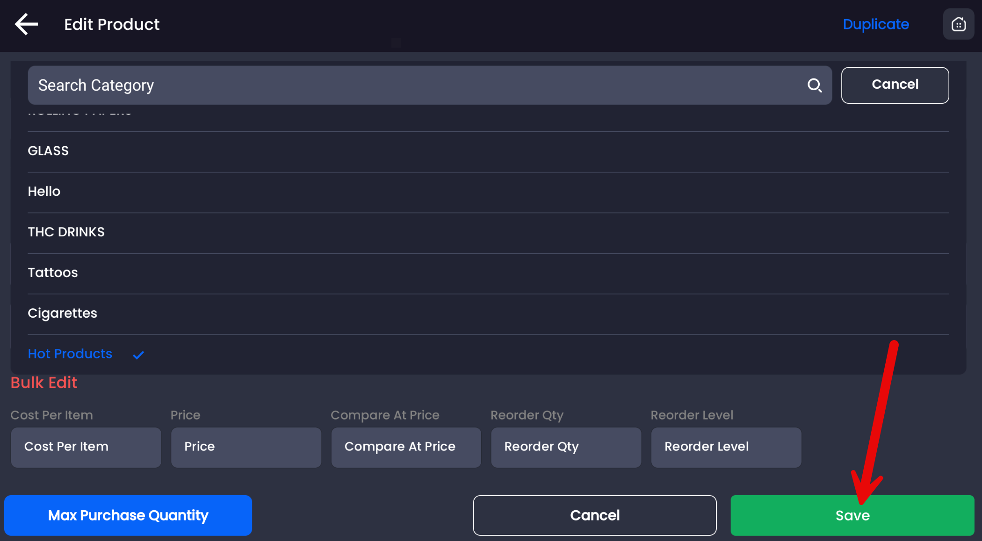Pick the Tattoos category
The width and height of the screenshot is (982, 541).
coord(53,273)
